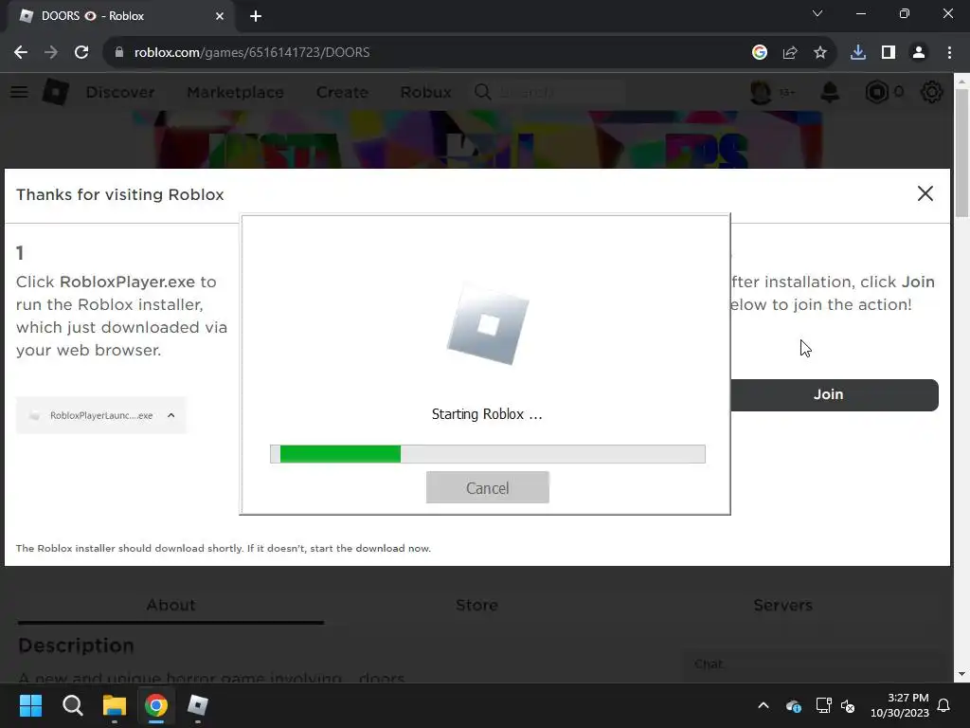
Task: Open the Google icon in address bar
Action: coord(760,53)
